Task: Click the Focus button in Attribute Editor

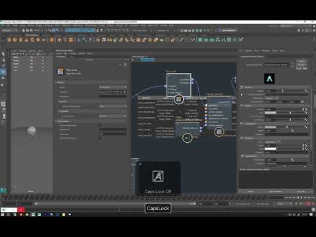Action: (x=302, y=61)
